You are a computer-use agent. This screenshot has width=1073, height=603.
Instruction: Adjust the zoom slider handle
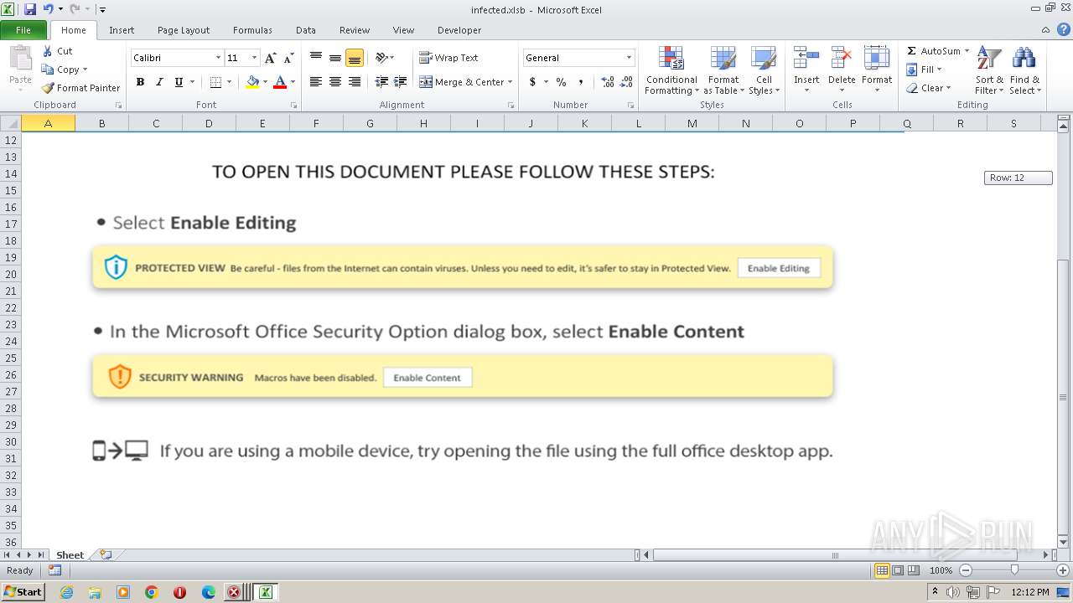coord(1014,570)
